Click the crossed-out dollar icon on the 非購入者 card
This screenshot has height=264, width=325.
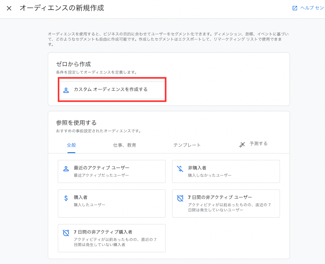(x=180, y=169)
